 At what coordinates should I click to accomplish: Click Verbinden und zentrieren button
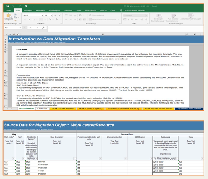click(x=102, y=20)
